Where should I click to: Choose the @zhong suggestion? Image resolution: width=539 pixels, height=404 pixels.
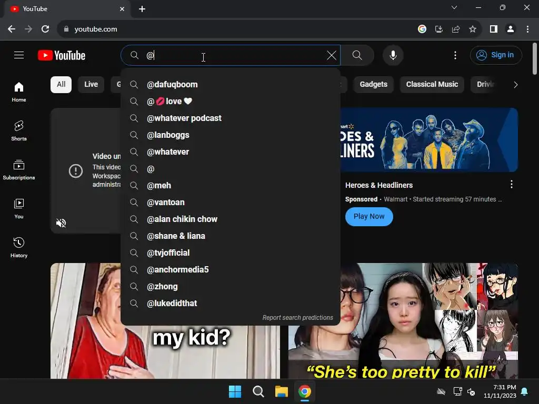tap(231, 287)
